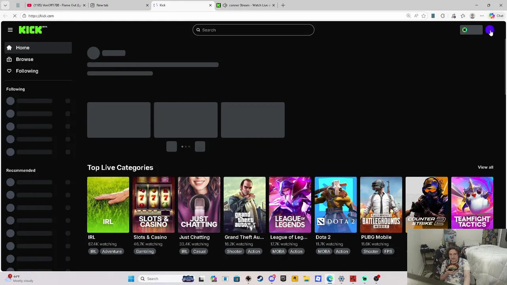Click the next carousel arrow button
Screen dimensions: 507x285
click(x=200, y=146)
